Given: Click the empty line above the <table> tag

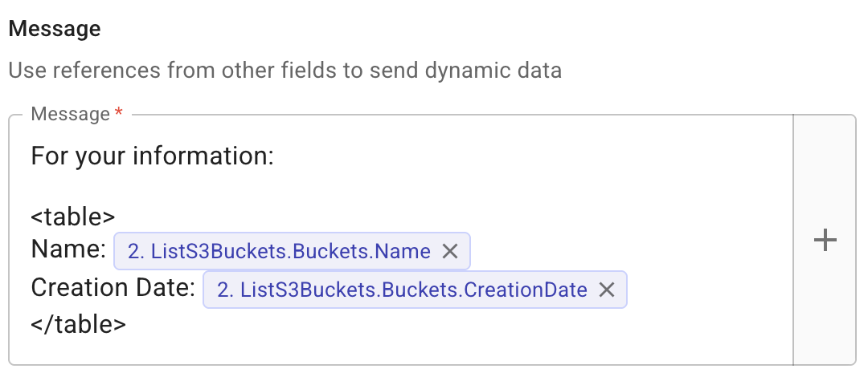Looking at the screenshot, I should pyautogui.click(x=241, y=186).
